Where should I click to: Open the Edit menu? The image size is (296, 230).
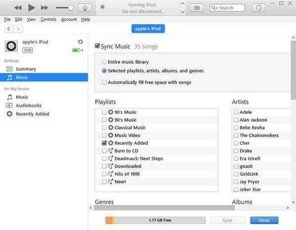[19, 19]
